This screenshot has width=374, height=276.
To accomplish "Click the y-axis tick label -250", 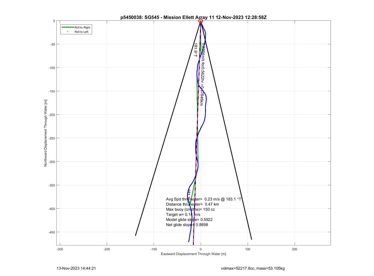I will click(x=51, y=138).
